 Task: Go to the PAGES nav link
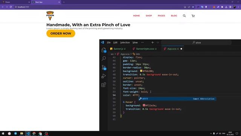click(162, 16)
